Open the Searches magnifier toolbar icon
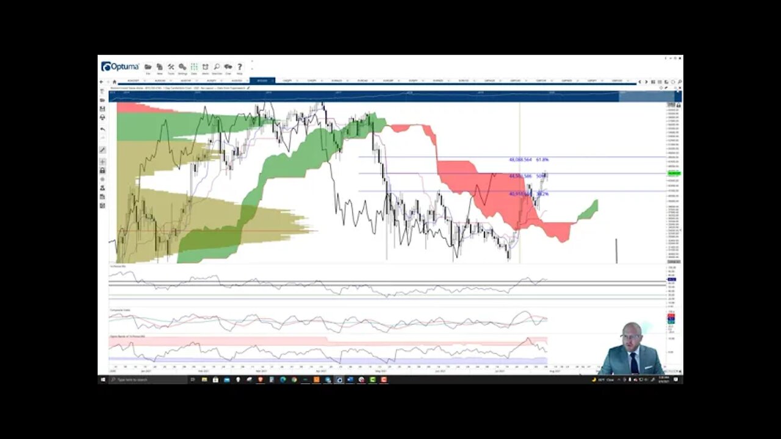The width and height of the screenshot is (781, 439). tap(217, 68)
